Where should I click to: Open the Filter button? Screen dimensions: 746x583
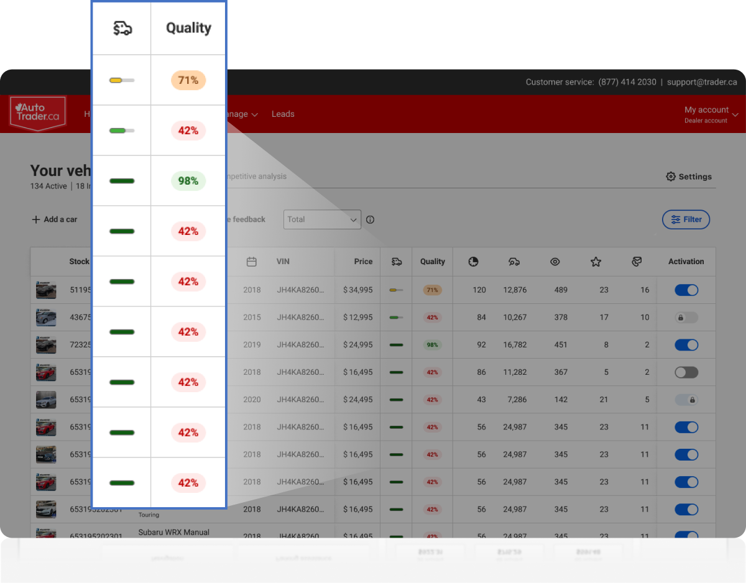[x=686, y=219]
